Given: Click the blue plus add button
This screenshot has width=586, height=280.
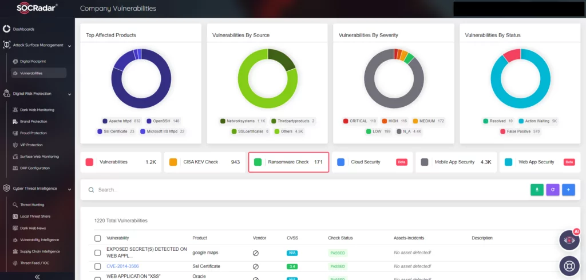Looking at the screenshot, I should [568, 190].
